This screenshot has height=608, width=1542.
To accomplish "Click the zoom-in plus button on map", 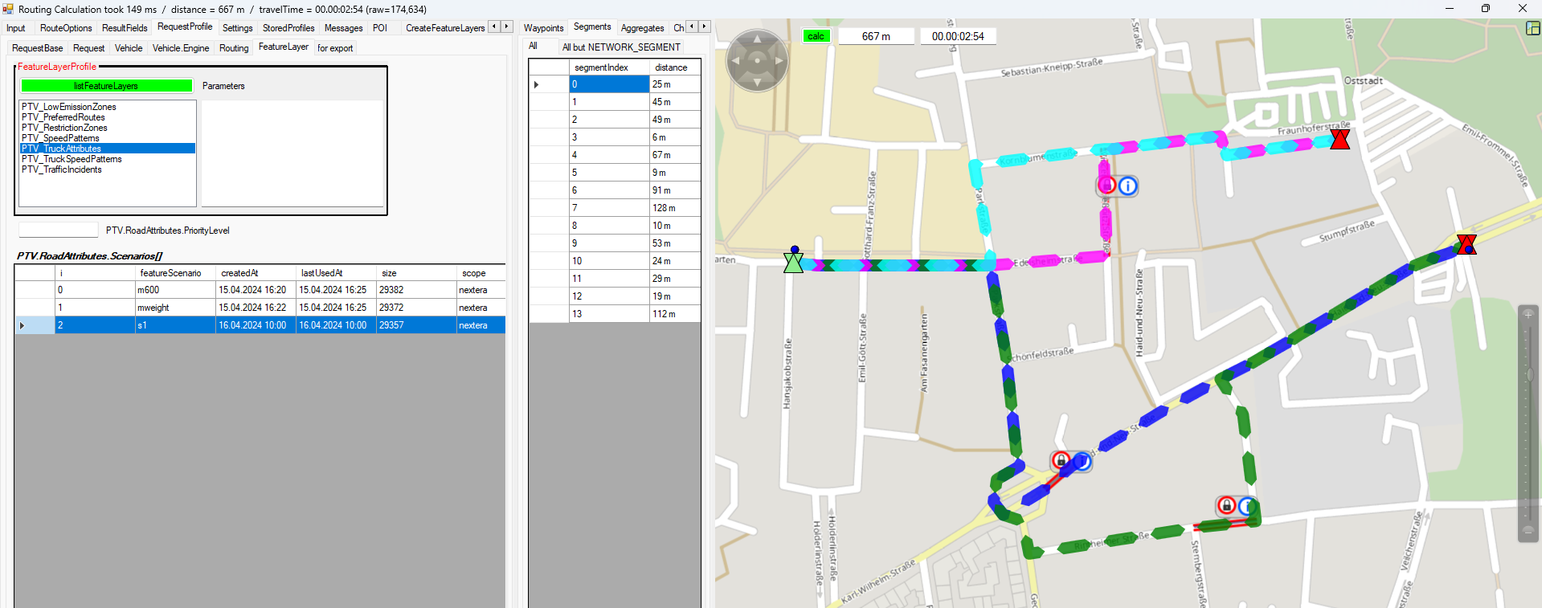I will [1528, 314].
